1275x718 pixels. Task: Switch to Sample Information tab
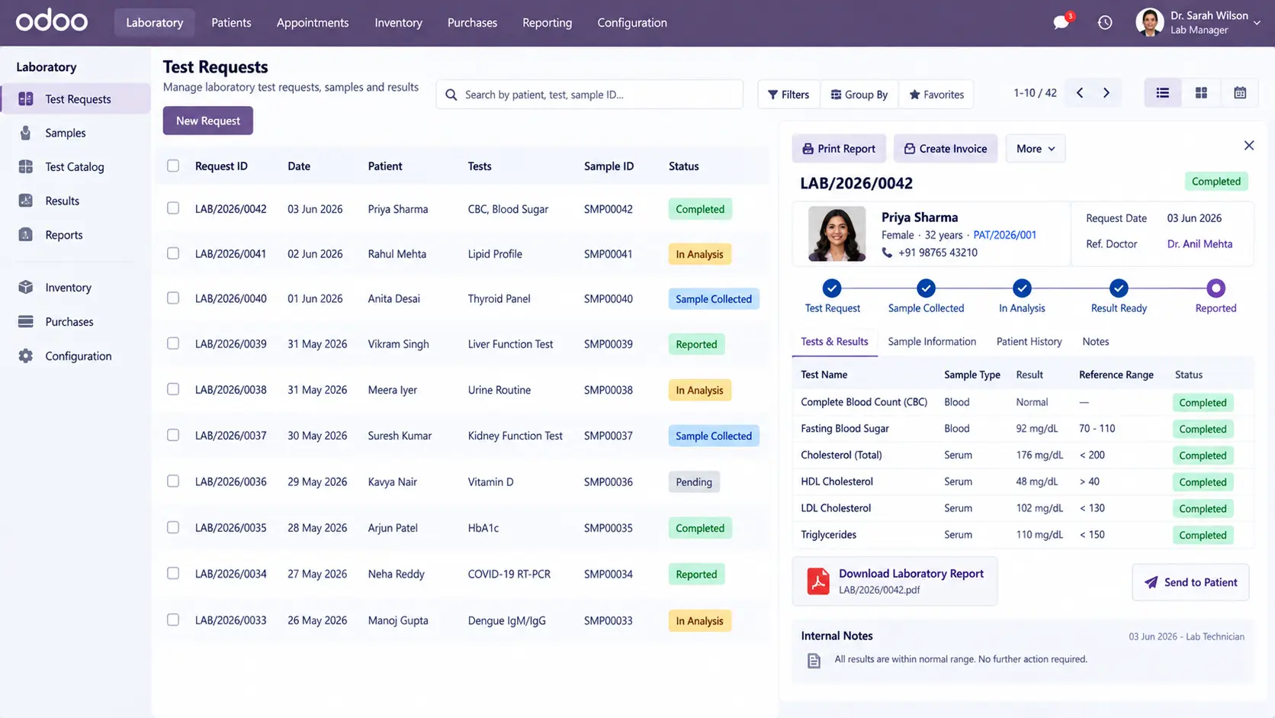click(x=932, y=342)
